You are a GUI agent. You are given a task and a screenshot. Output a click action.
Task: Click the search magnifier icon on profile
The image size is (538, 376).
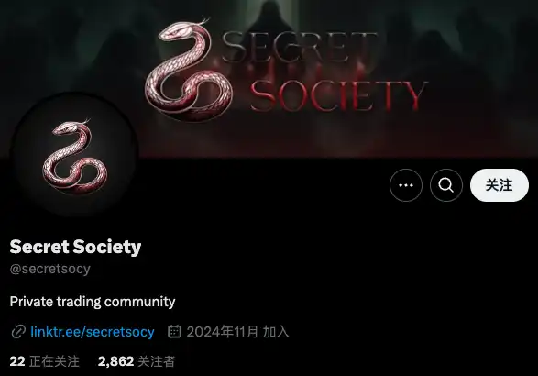tap(446, 185)
